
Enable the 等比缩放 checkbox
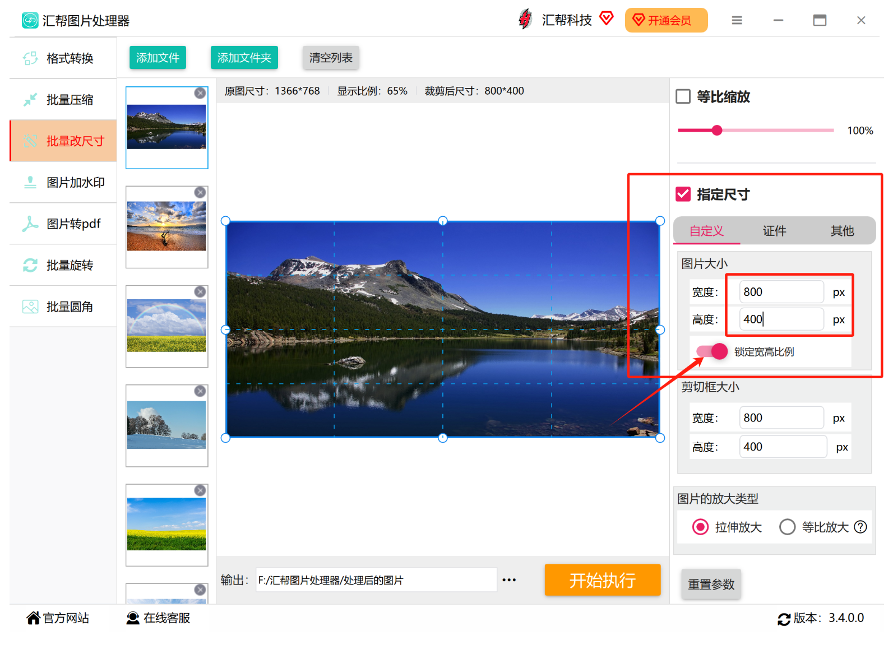[x=683, y=96]
